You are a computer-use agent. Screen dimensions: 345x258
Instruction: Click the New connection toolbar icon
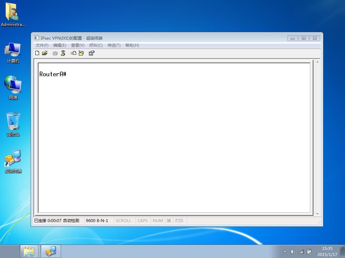tap(37, 53)
